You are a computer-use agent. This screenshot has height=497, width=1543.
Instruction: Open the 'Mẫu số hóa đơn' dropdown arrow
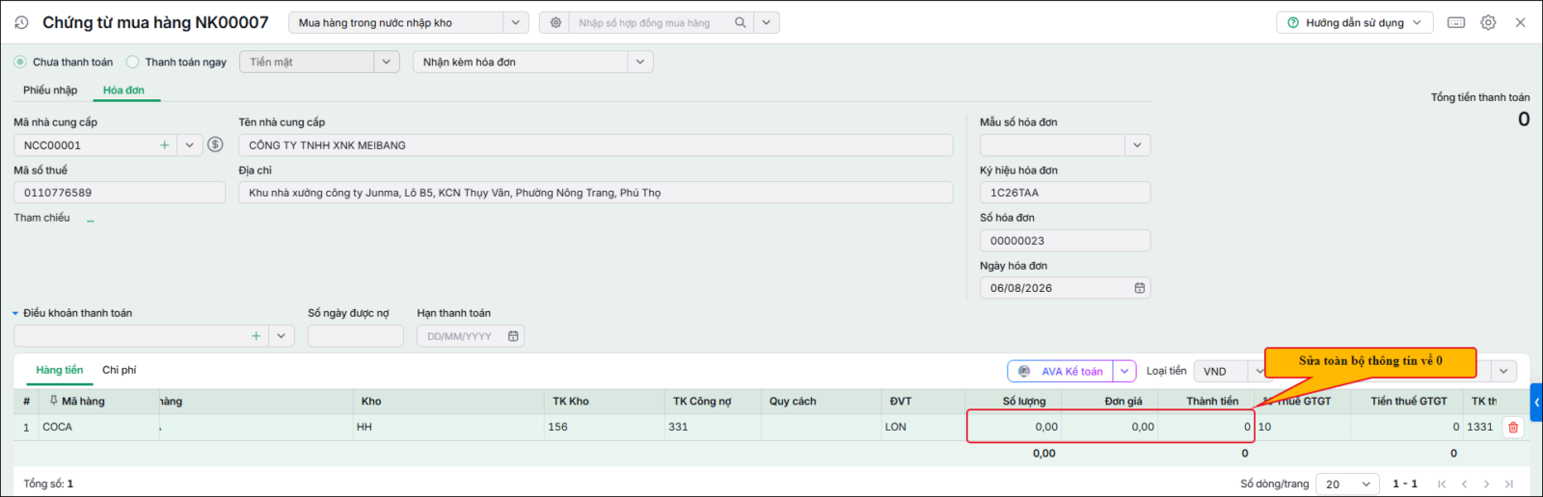(1138, 145)
